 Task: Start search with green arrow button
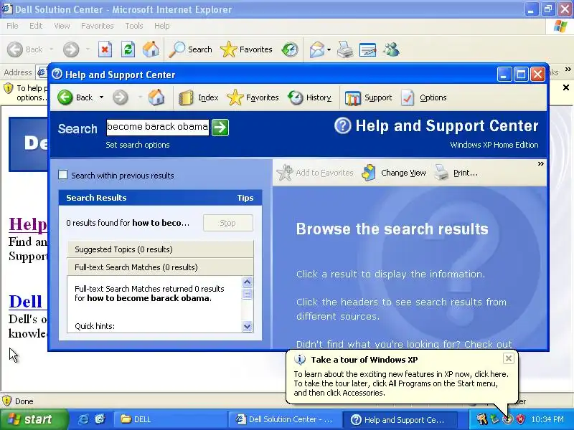tap(220, 128)
